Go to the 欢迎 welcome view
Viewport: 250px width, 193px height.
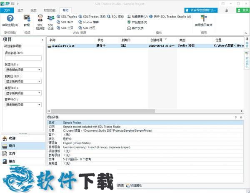coord(23,138)
